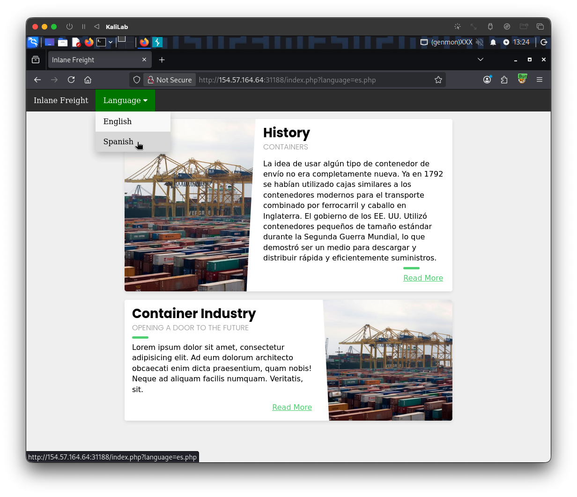Open the tracking protection shield icon
The width and height of the screenshot is (577, 497).
click(137, 80)
